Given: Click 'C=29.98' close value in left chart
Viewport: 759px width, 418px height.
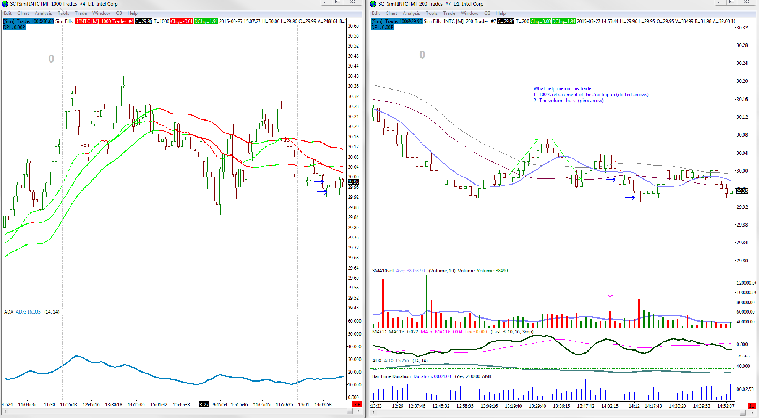Looking at the screenshot, I should [144, 21].
